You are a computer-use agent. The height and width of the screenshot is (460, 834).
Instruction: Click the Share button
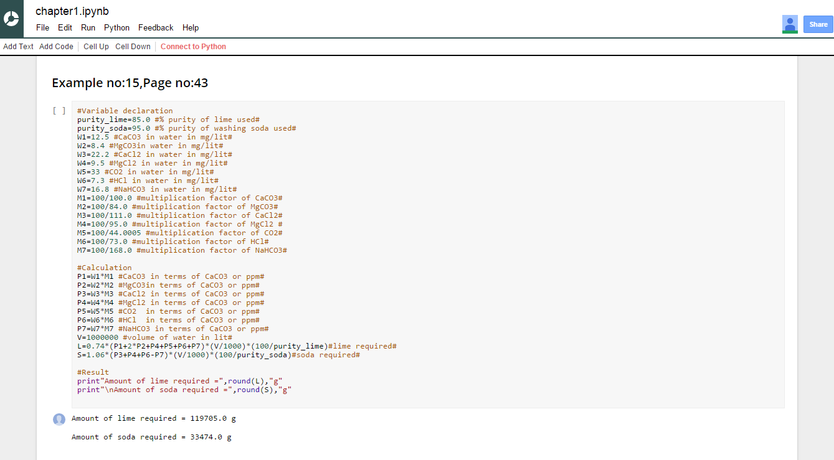click(x=818, y=24)
